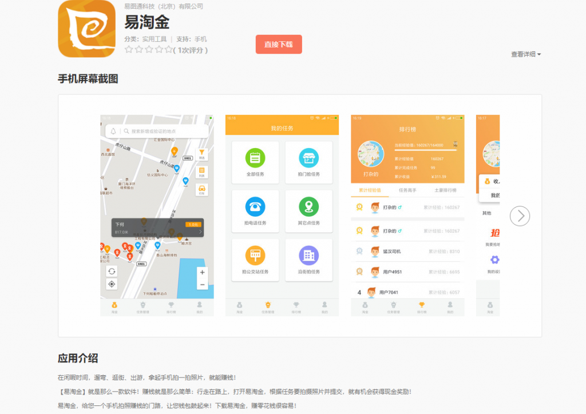Image resolution: width=586 pixels, height=414 pixels.
Task: Click the car driving icon on map
Action: (x=202, y=189)
